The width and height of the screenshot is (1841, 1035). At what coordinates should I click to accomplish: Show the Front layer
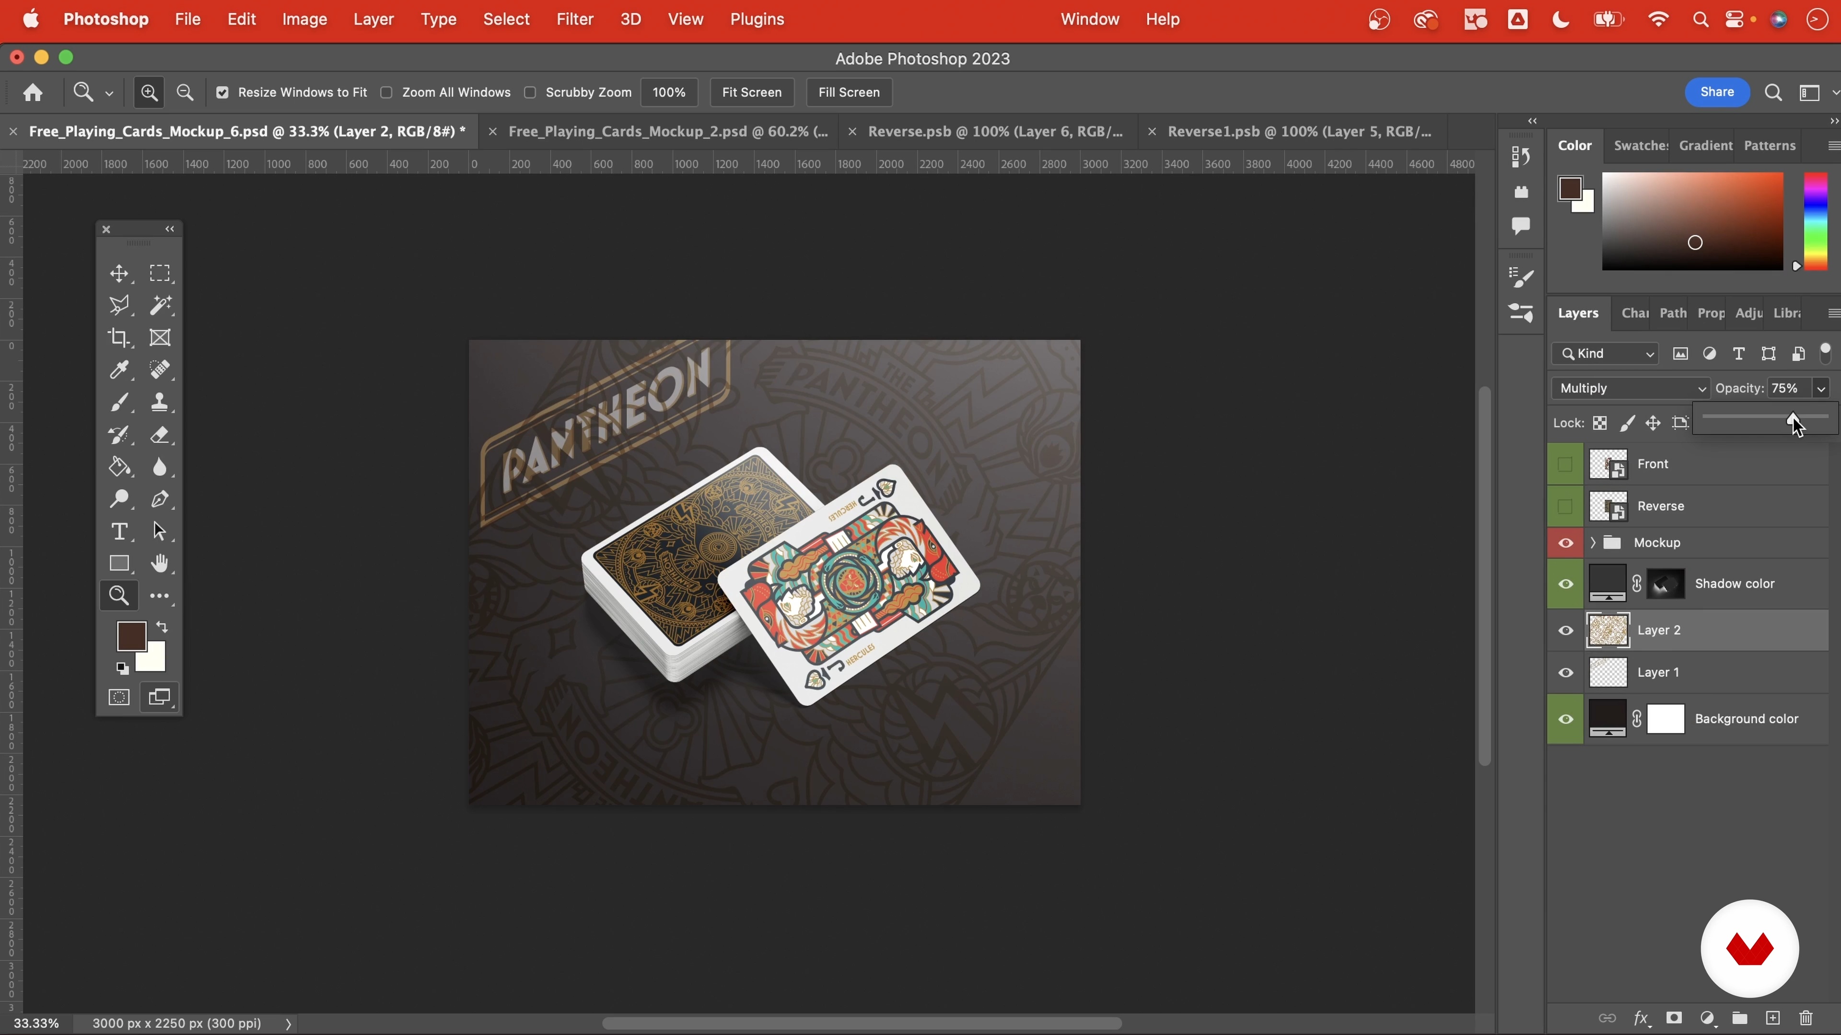1565,464
